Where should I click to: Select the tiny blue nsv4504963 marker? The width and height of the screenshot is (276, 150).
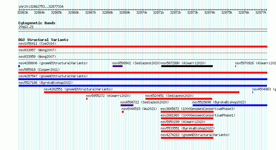253,92
